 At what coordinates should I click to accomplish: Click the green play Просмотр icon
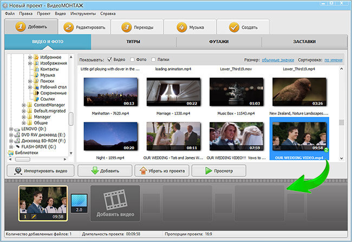(x=208, y=171)
